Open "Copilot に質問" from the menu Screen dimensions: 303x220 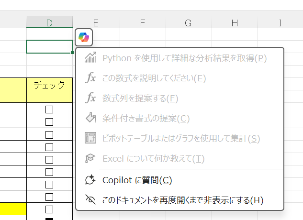[180, 180]
